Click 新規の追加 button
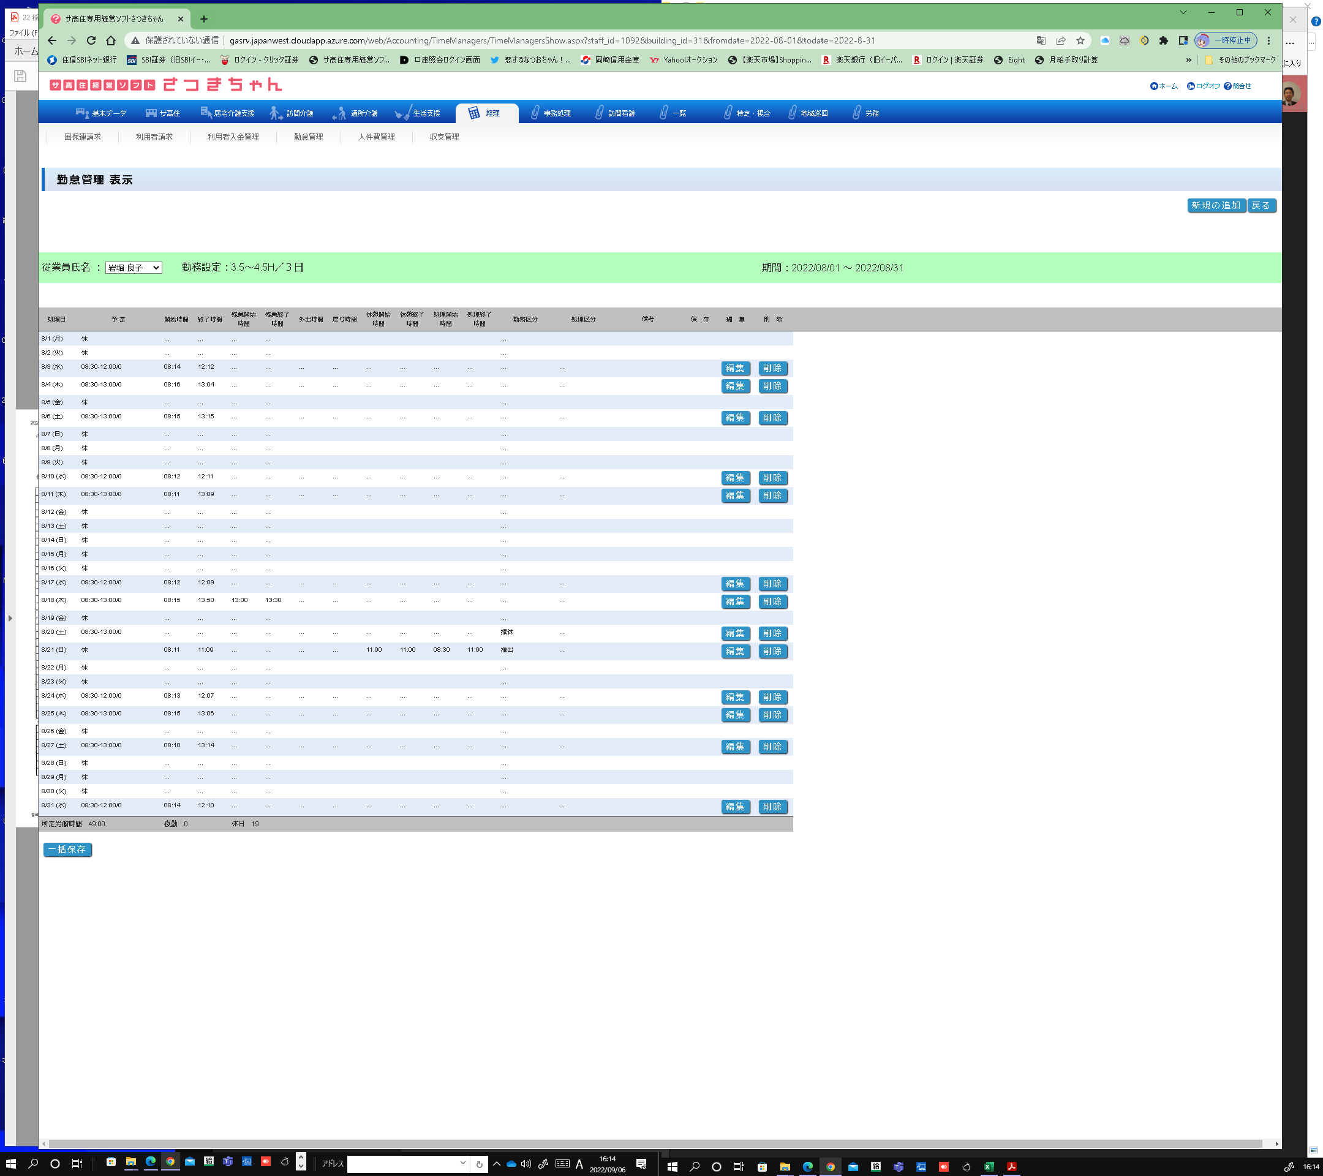Screen dimensions: 1323x1176 (x=1216, y=205)
